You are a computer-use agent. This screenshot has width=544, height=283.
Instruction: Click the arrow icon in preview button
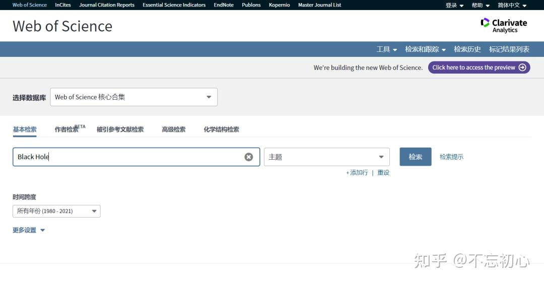click(522, 67)
